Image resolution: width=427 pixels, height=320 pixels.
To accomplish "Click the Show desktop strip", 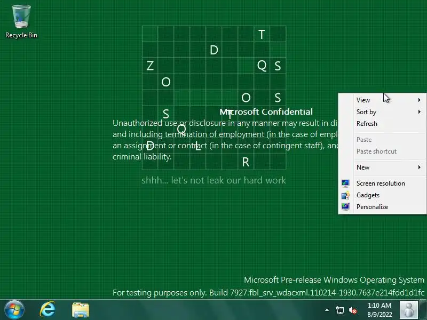I will tap(423, 310).
